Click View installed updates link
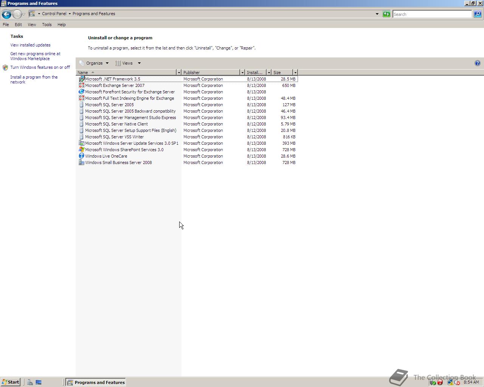This screenshot has height=387, width=484. (x=30, y=45)
